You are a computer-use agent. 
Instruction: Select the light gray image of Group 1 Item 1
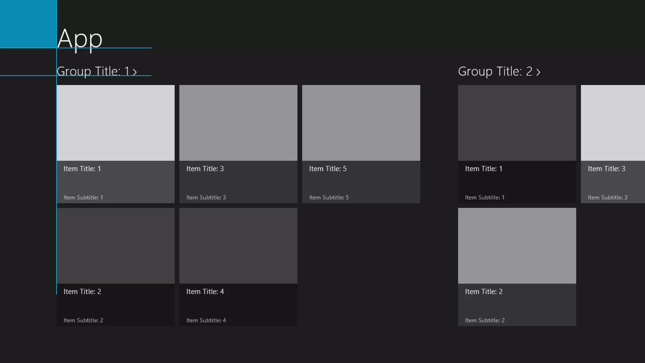pos(116,123)
